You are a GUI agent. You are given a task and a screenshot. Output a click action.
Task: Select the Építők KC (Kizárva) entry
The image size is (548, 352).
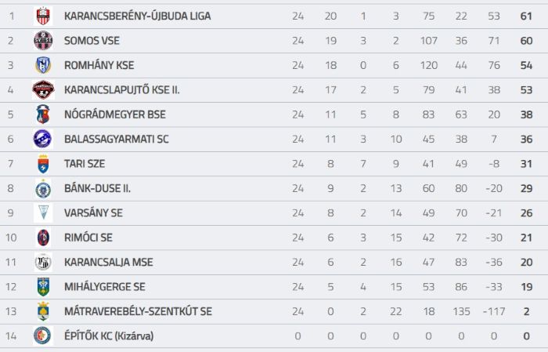(109, 336)
